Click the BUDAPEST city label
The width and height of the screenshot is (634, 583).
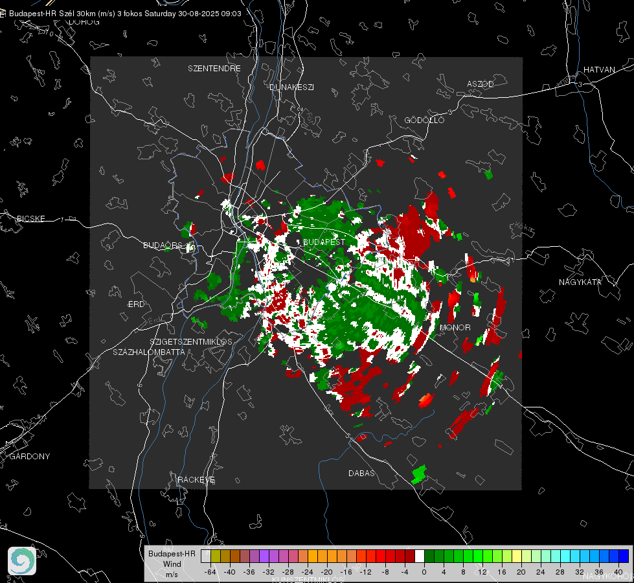point(324,242)
